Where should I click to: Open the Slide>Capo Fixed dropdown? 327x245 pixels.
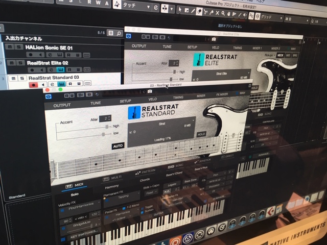coord(151,192)
